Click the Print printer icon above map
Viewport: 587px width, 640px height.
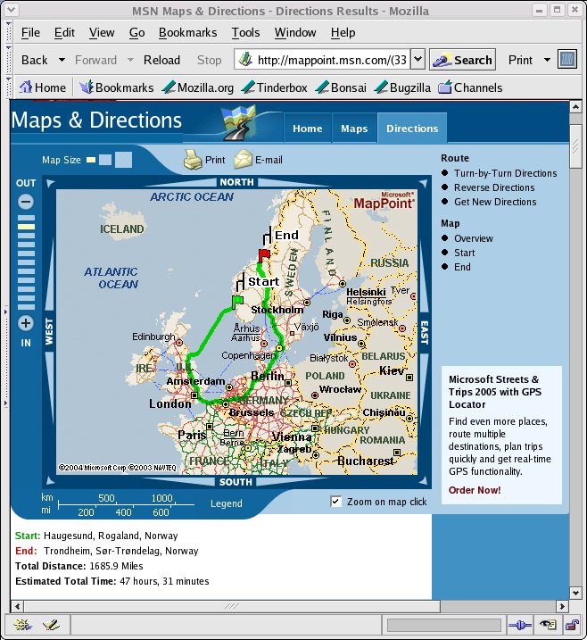click(x=193, y=160)
